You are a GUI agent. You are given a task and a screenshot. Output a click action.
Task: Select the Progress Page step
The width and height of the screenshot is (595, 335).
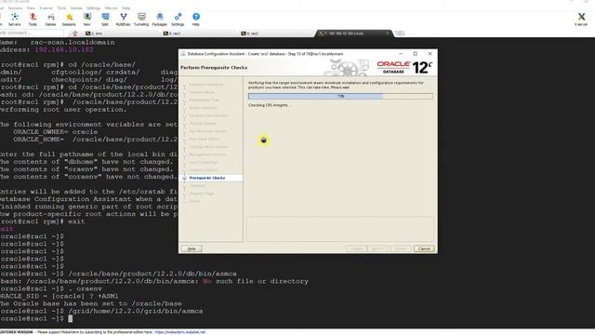click(x=202, y=194)
